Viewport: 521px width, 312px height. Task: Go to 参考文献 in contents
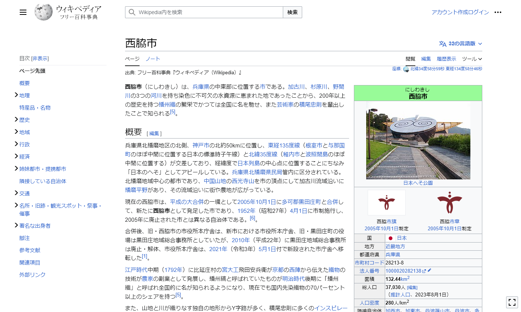point(30,250)
